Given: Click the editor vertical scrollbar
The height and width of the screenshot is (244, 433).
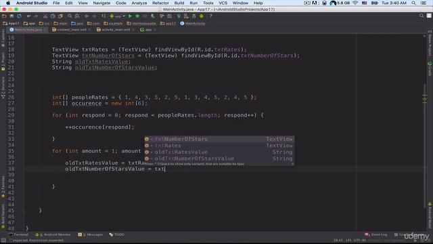Looking at the screenshot, I should (425, 146).
